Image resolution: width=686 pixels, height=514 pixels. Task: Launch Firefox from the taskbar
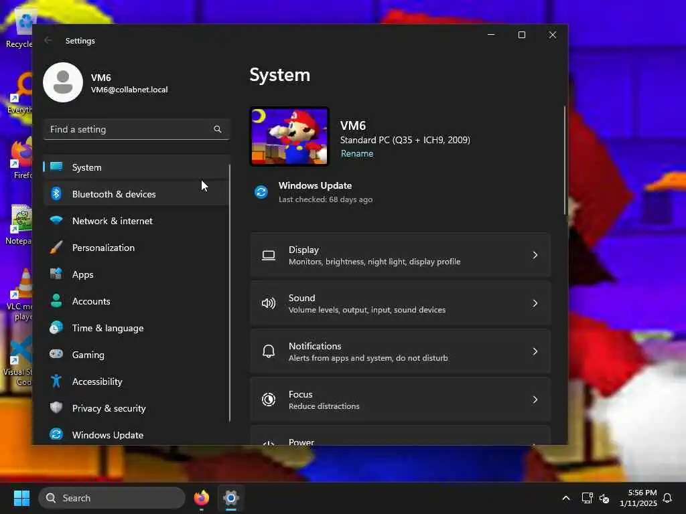(x=201, y=498)
